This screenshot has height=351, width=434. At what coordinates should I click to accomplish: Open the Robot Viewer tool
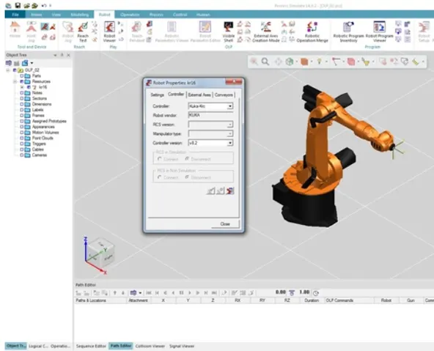(x=109, y=32)
